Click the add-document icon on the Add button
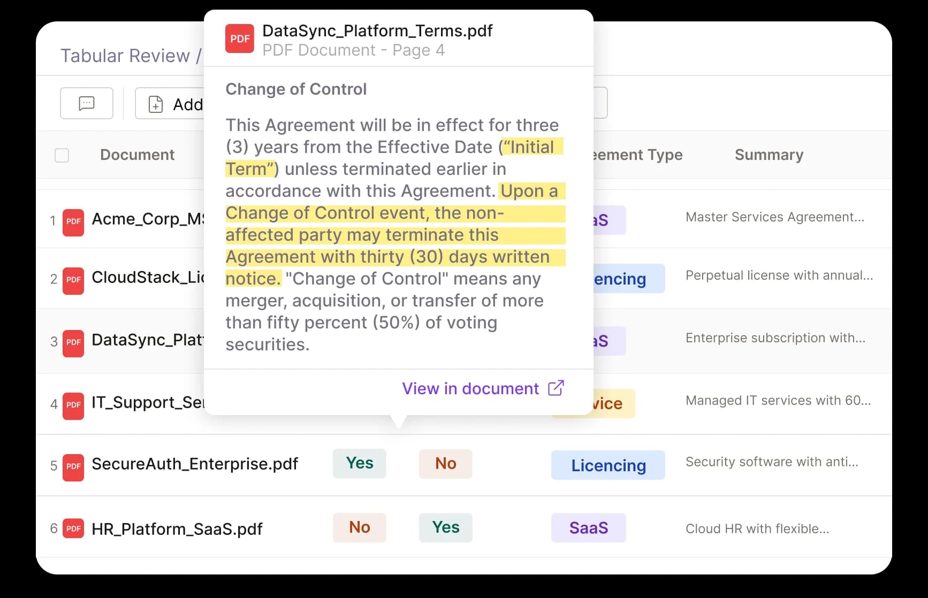Image resolution: width=928 pixels, height=598 pixels. click(x=155, y=104)
